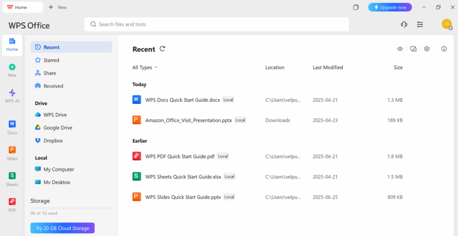The width and height of the screenshot is (458, 236).
Task: Click the Word icon of WPS Docs Quick Start Guide
Action: click(137, 100)
